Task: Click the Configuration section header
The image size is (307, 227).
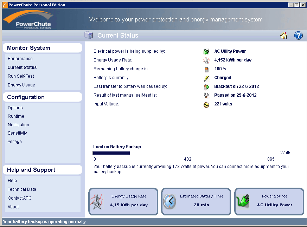Action: 43,97
